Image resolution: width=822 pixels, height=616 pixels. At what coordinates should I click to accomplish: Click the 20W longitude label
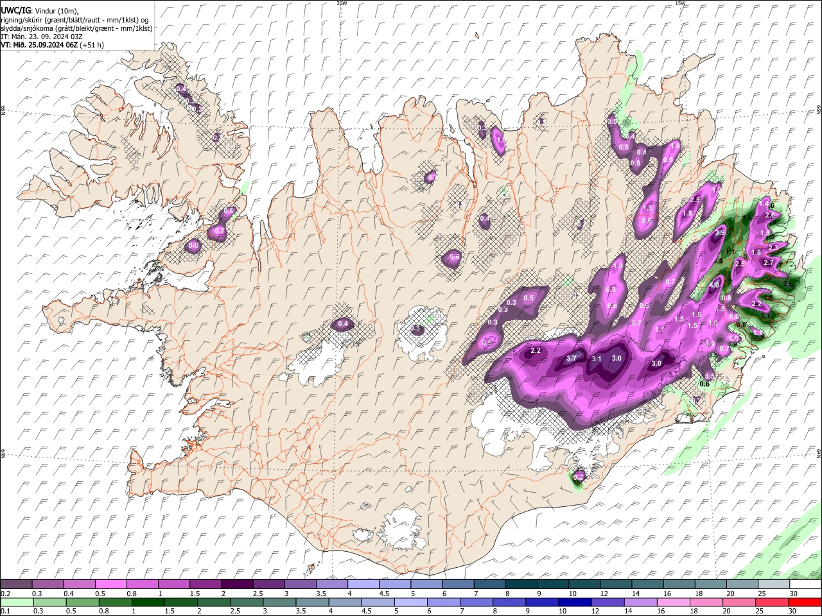(342, 3)
